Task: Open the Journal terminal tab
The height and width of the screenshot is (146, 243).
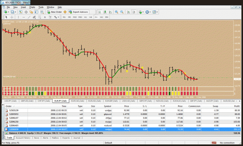Action: (77, 138)
